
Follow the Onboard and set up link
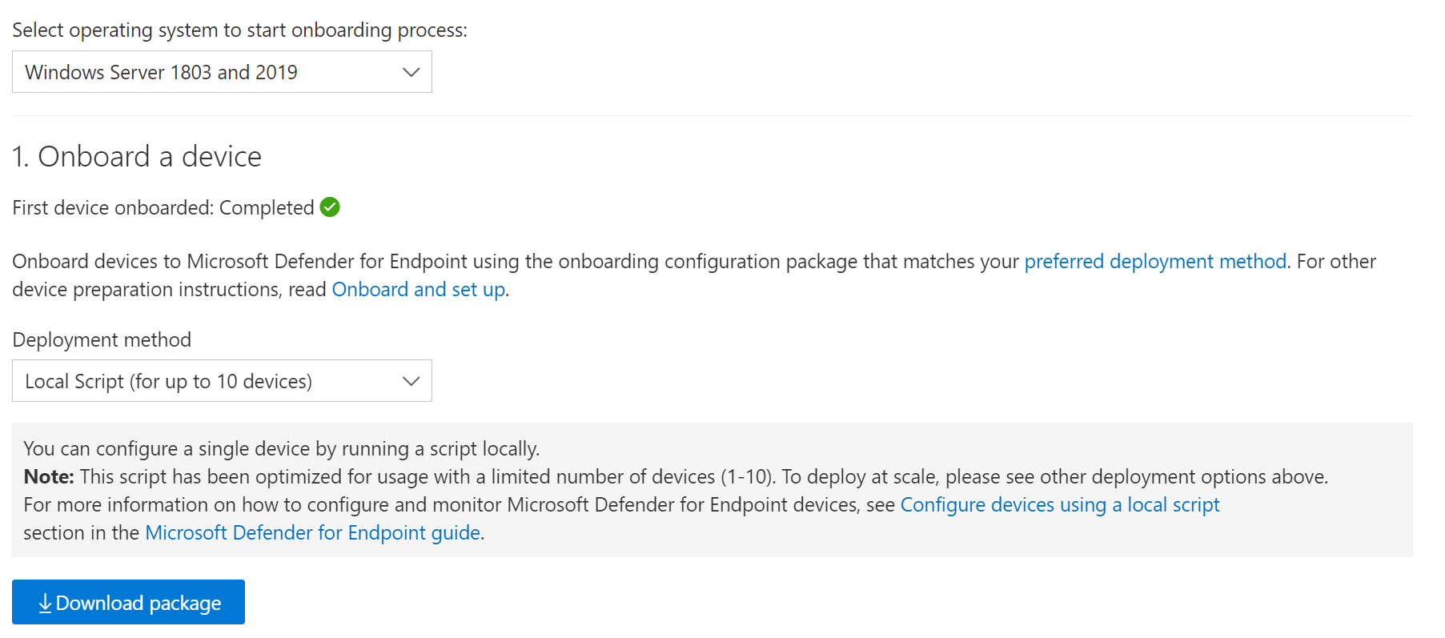click(417, 289)
